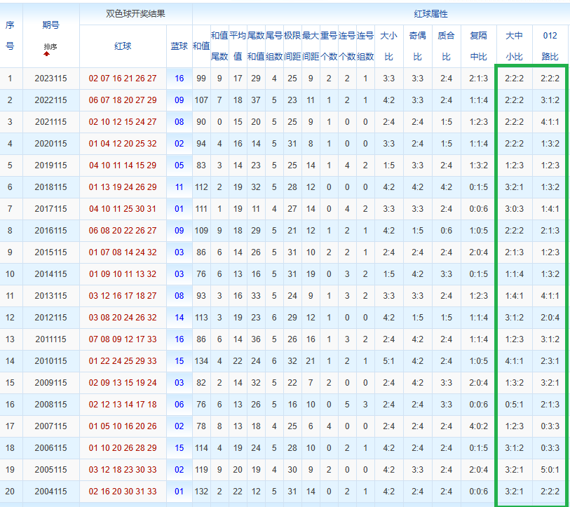Viewport: 570px width, 507px height.
Task: Open issue number 2023115
Action: click(x=51, y=79)
